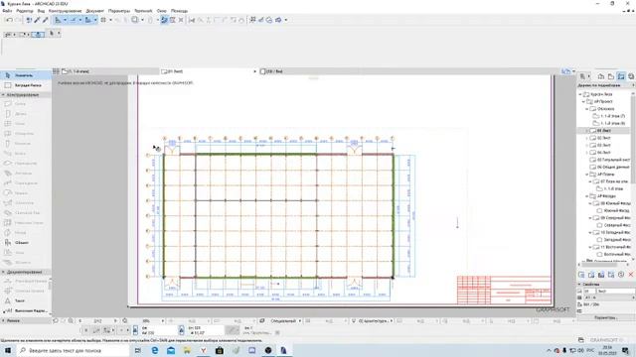636x357 pixels.
Task: Select 06 Общие данные in the tree
Action: (x=613, y=168)
